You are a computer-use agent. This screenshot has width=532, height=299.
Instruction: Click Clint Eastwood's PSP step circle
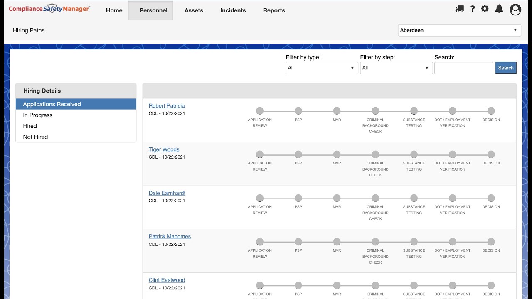[x=298, y=285]
